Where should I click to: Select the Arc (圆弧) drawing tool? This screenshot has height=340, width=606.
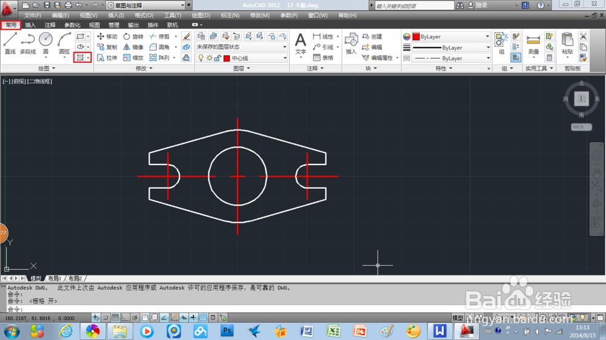click(x=64, y=43)
